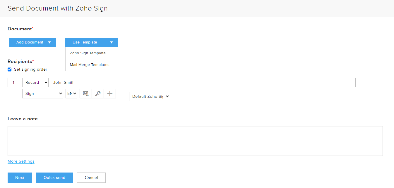Screen dimensions: 394x188
Task: Click the private message envelope icon
Action: pos(86,94)
